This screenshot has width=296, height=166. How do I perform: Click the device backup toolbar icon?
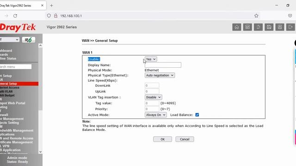click(279, 27)
